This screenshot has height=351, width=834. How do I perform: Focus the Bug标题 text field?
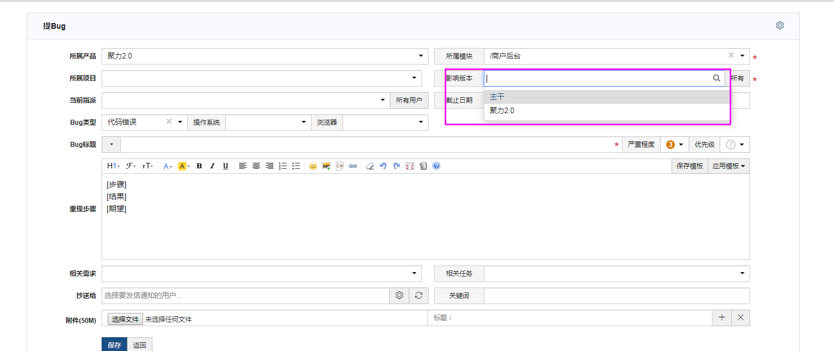pyautogui.click(x=371, y=145)
